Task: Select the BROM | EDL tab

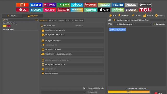Action: [x=44, y=20]
